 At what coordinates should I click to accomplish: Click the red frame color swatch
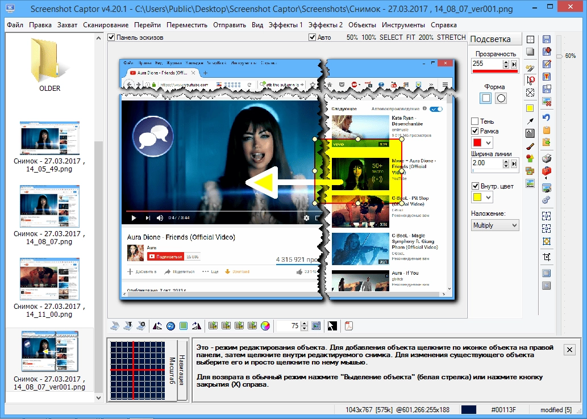pyautogui.click(x=477, y=143)
